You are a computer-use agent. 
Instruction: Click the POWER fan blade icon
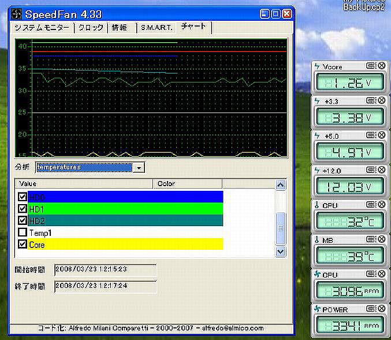click(x=317, y=309)
